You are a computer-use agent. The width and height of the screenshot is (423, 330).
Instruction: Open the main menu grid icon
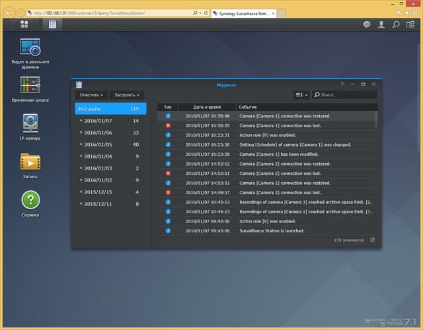(24, 24)
